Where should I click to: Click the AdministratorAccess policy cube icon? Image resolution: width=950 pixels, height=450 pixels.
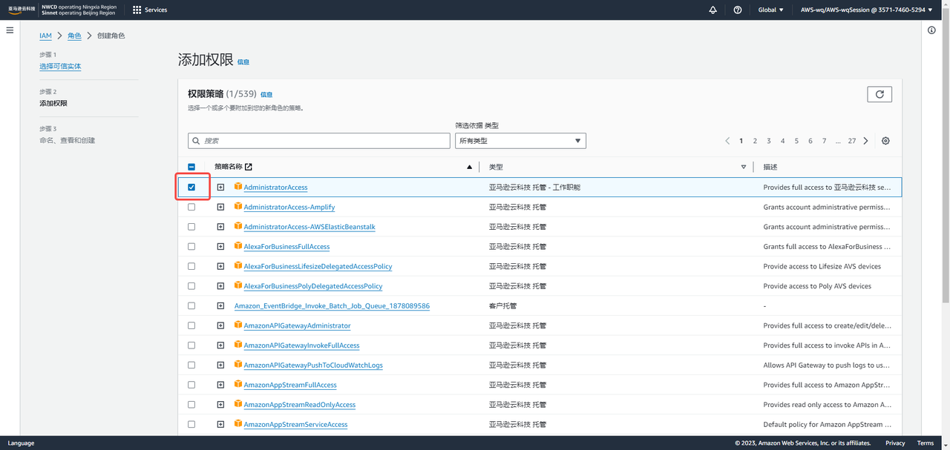(238, 187)
